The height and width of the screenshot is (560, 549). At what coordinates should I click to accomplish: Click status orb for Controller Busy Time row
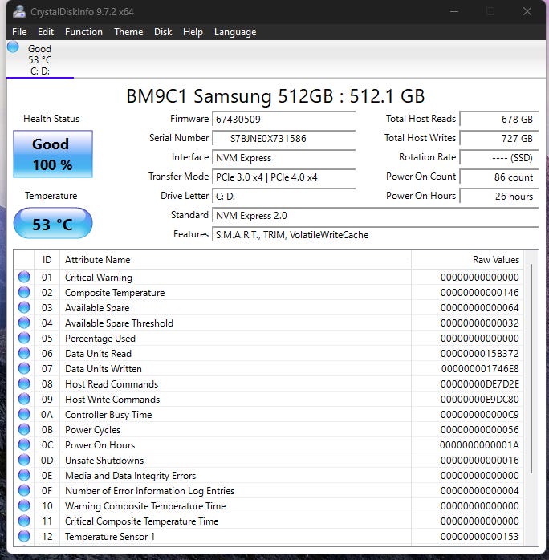24,414
